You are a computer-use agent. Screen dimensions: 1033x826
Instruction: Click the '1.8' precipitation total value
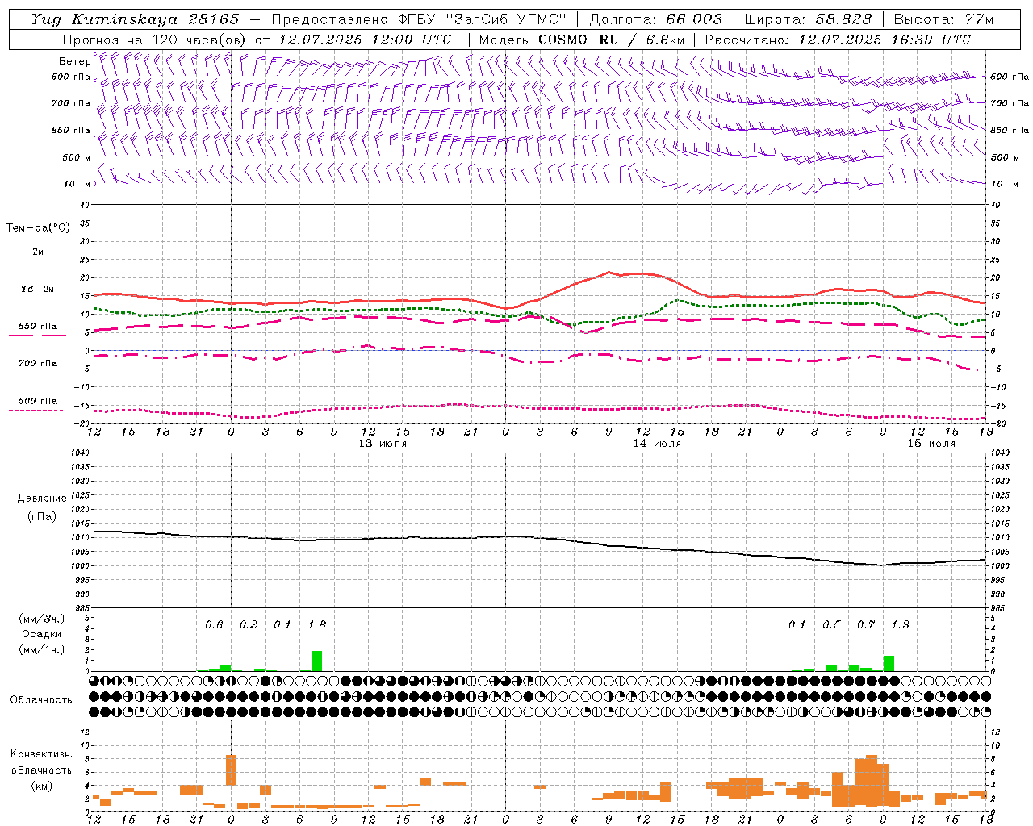coord(317,624)
